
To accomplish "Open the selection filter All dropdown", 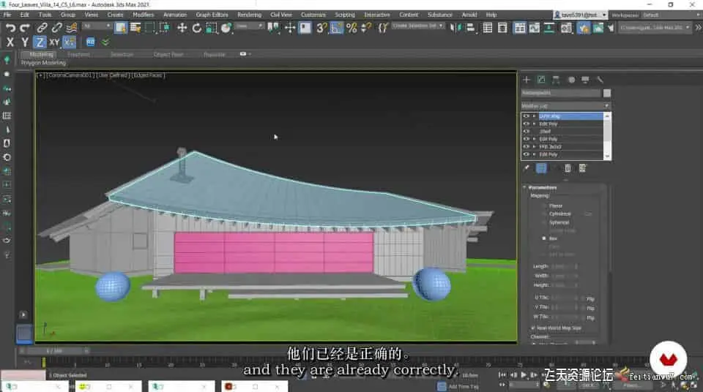I will [97, 26].
